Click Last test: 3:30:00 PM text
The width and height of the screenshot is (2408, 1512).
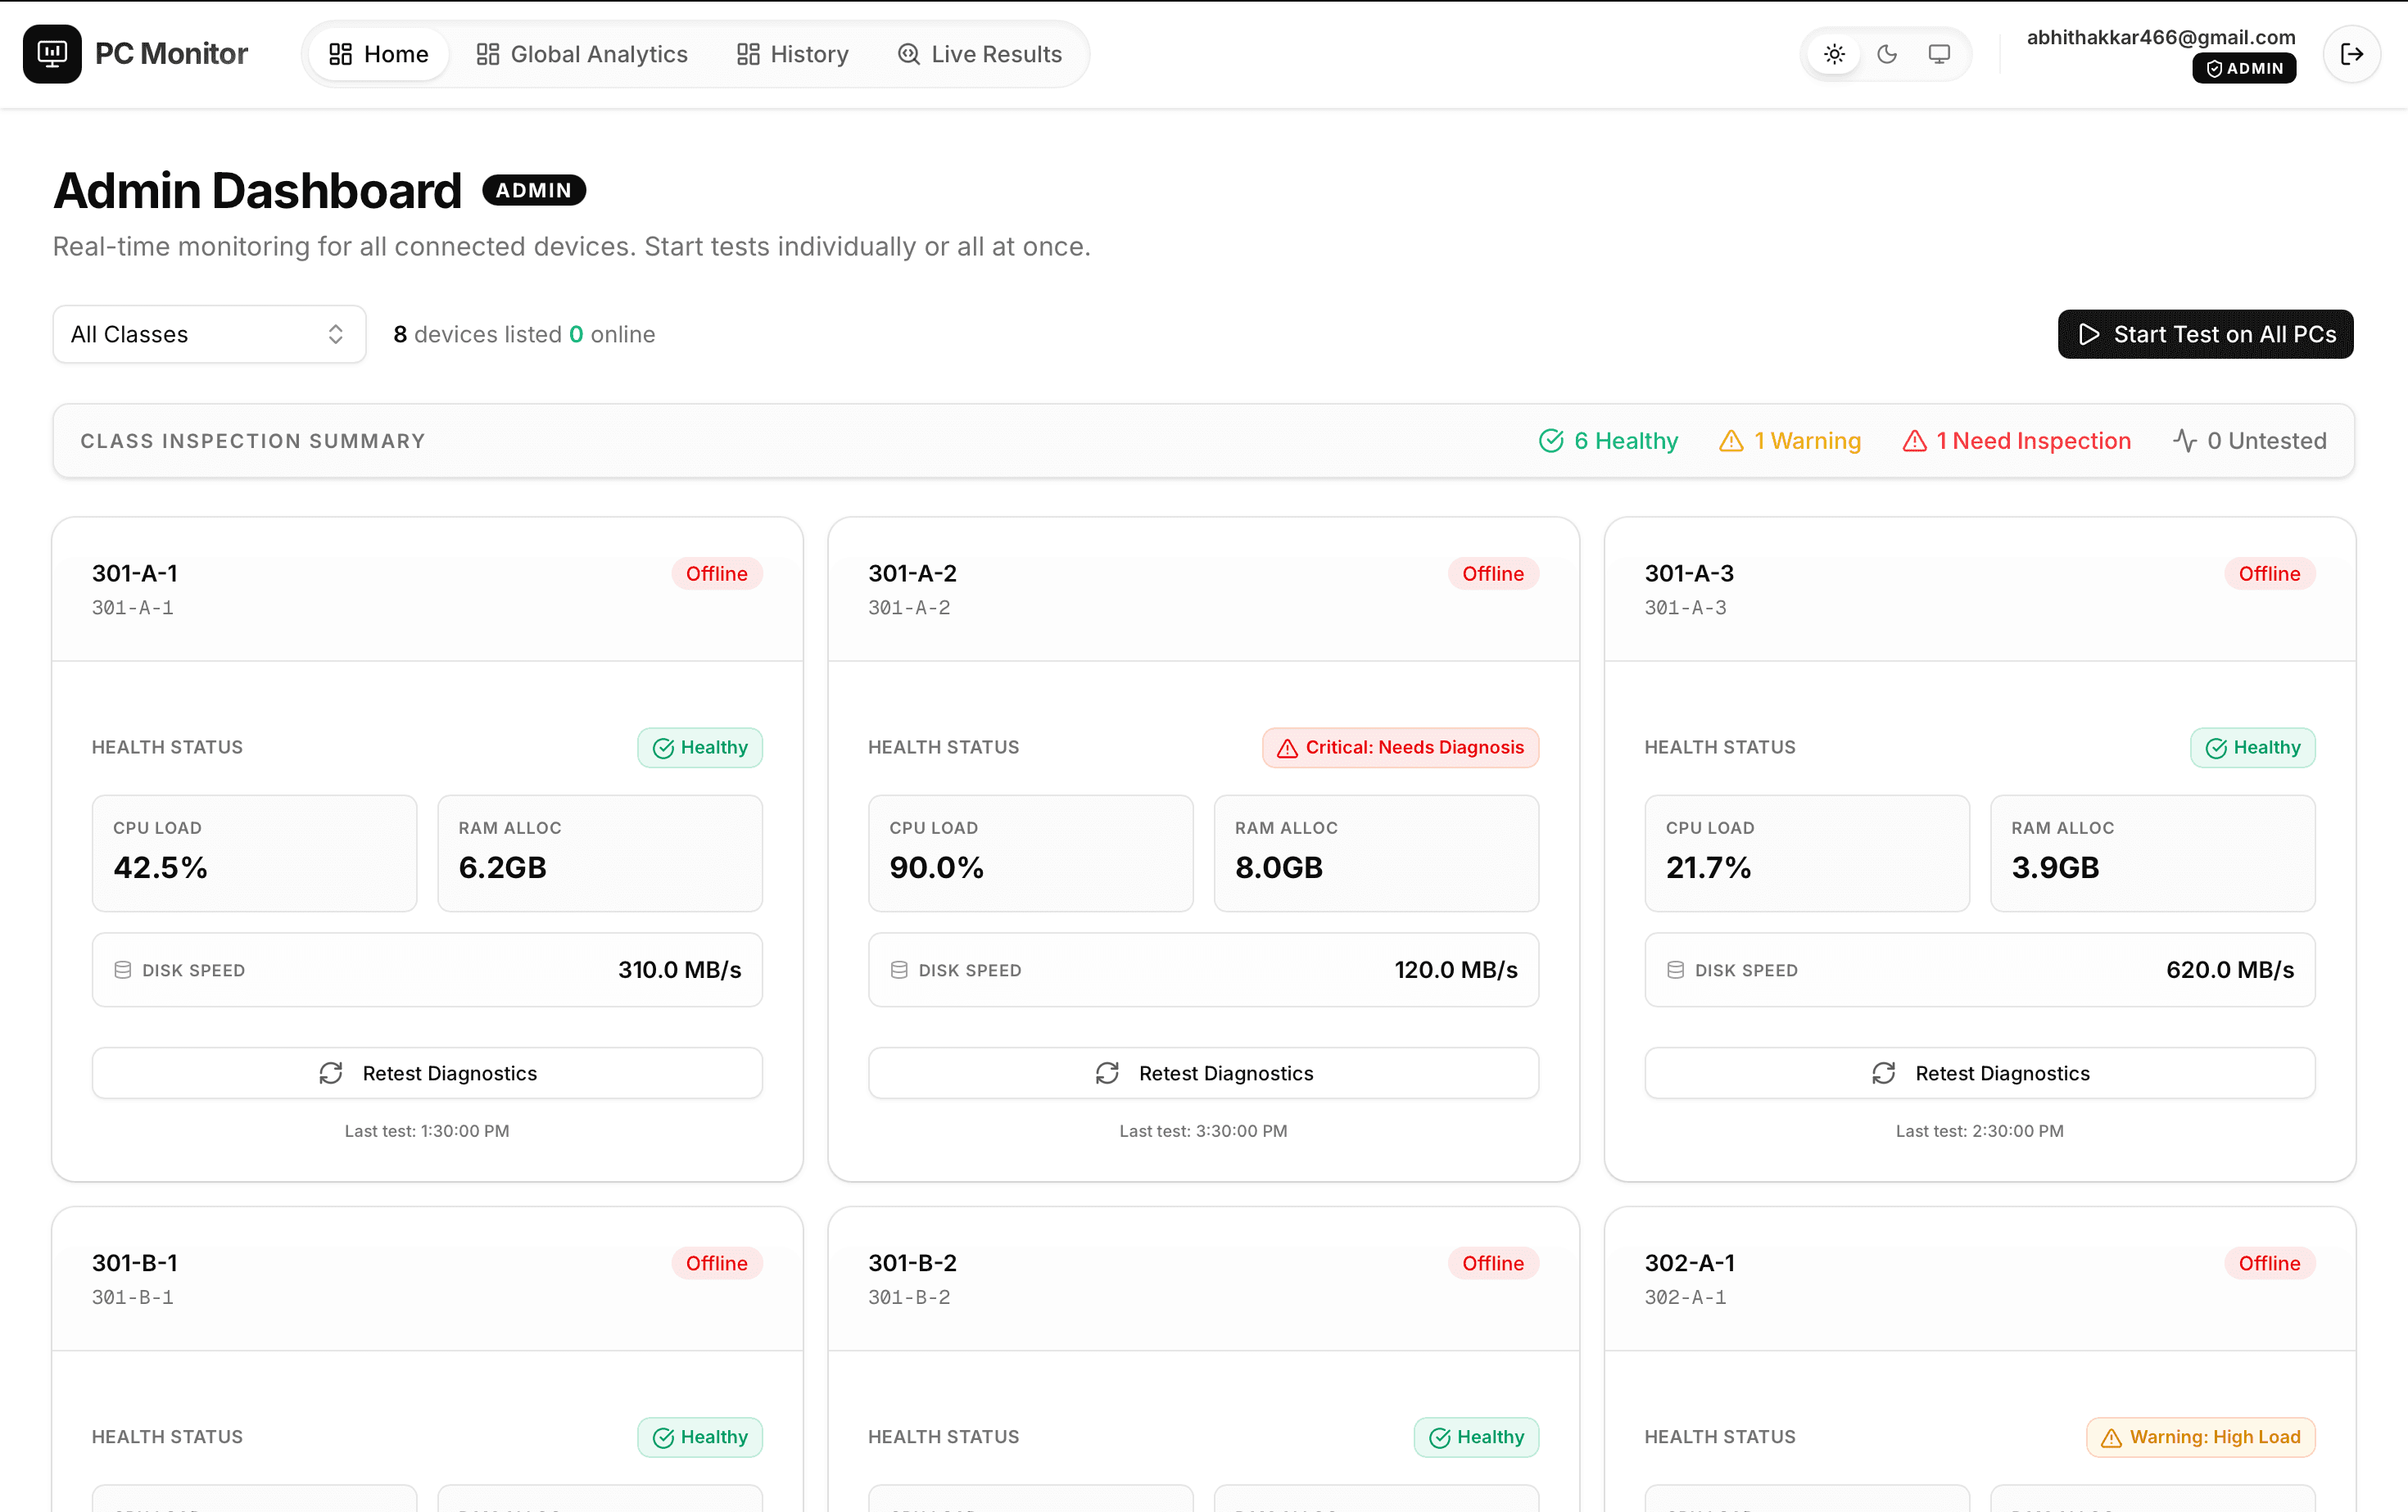point(1203,1131)
